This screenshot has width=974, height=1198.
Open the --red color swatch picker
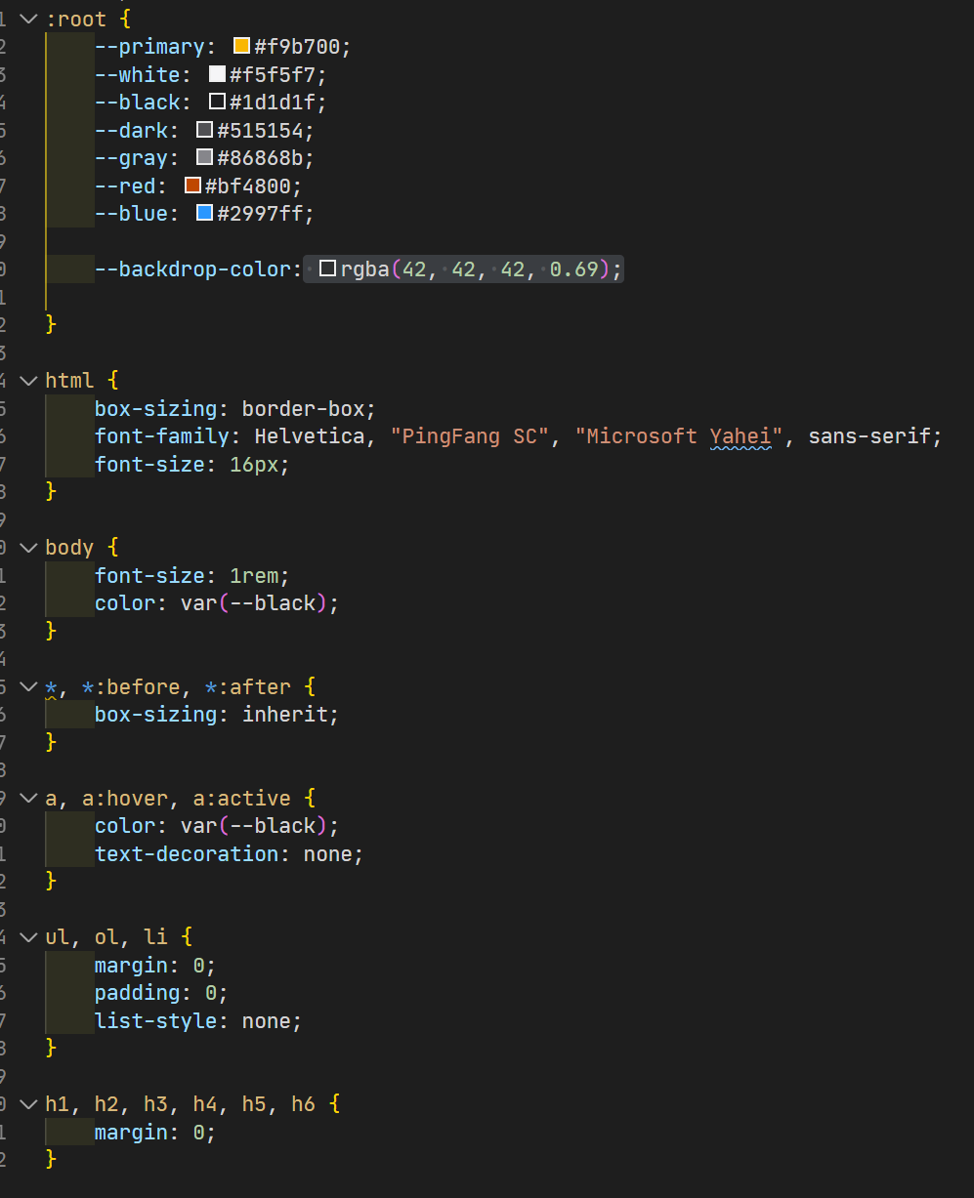(192, 186)
